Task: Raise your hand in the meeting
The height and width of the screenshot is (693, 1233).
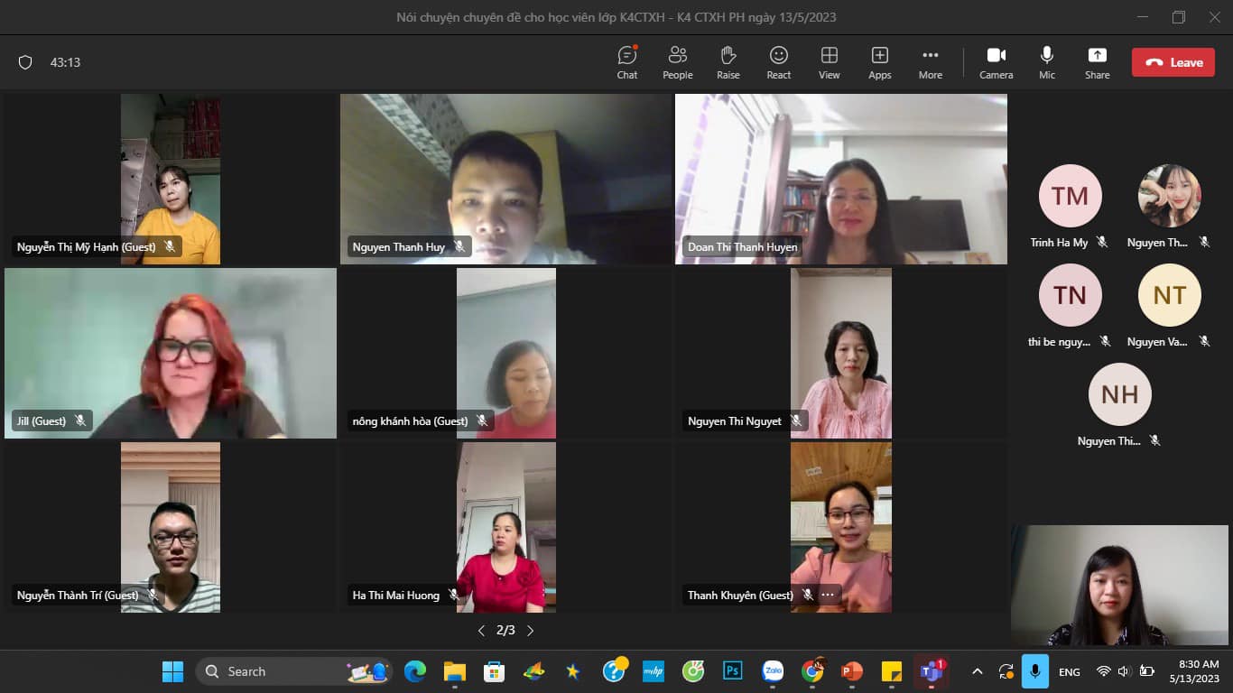Action: (728, 62)
